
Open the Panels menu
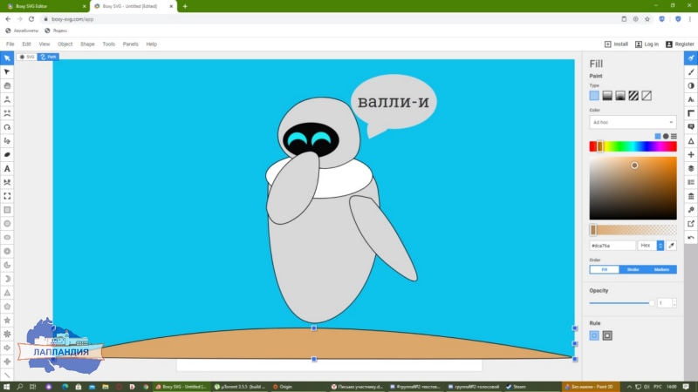(x=130, y=44)
